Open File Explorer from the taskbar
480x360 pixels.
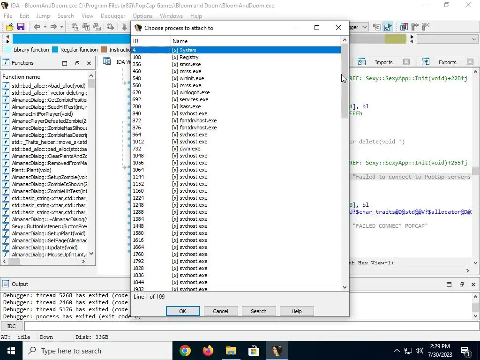click(x=231, y=351)
